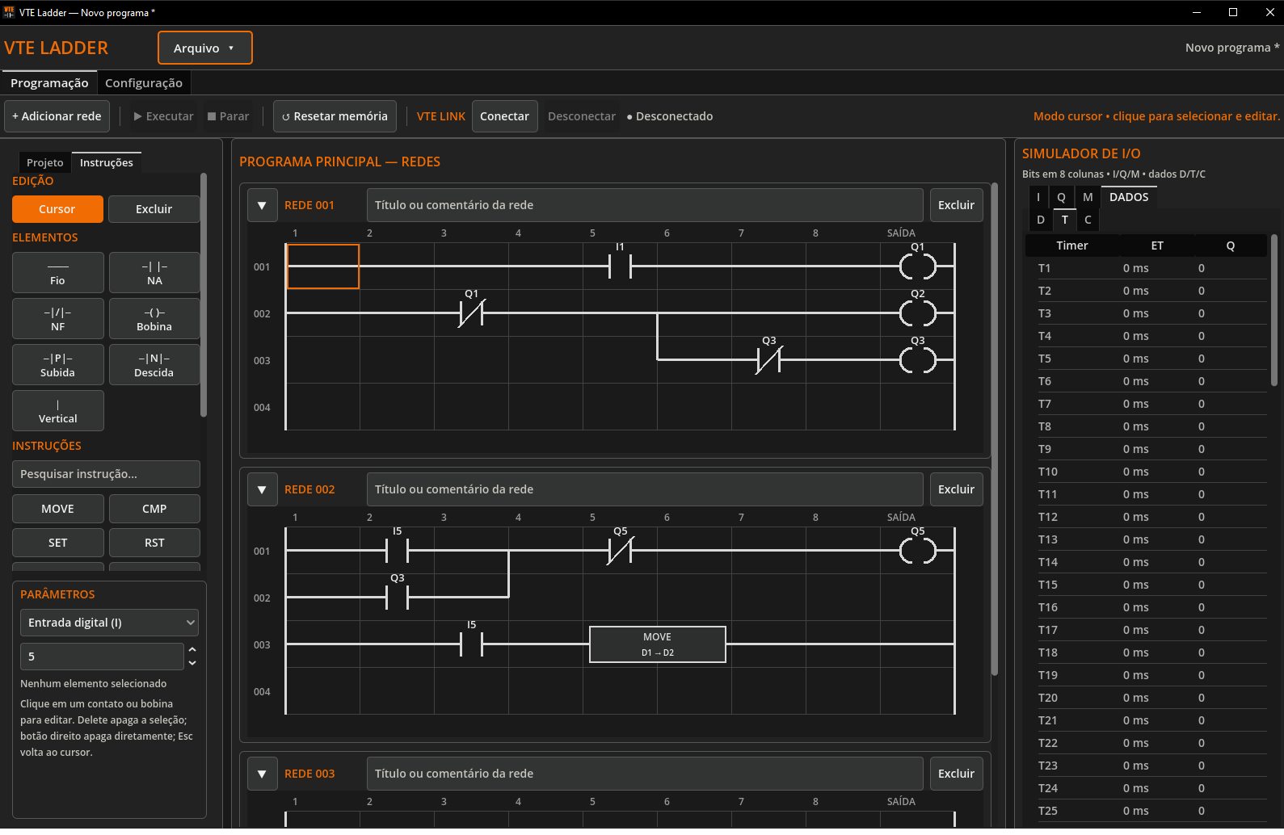This screenshot has width=1284, height=835.
Task: Insert an RST instruction
Action: pos(154,543)
